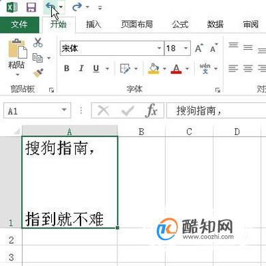Select column B header
266x266 pixels.
pos(141,132)
